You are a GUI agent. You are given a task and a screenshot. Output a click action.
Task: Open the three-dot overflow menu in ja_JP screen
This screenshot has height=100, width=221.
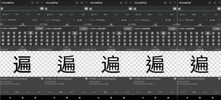click(x=42, y=3)
